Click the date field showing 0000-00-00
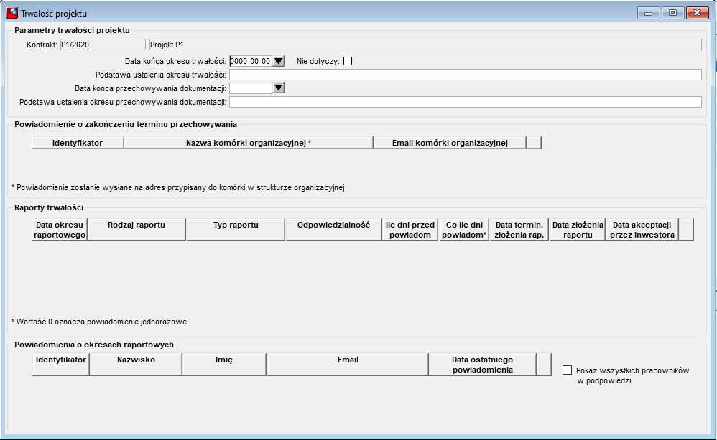Viewport: 717px width, 440px height. [x=251, y=61]
